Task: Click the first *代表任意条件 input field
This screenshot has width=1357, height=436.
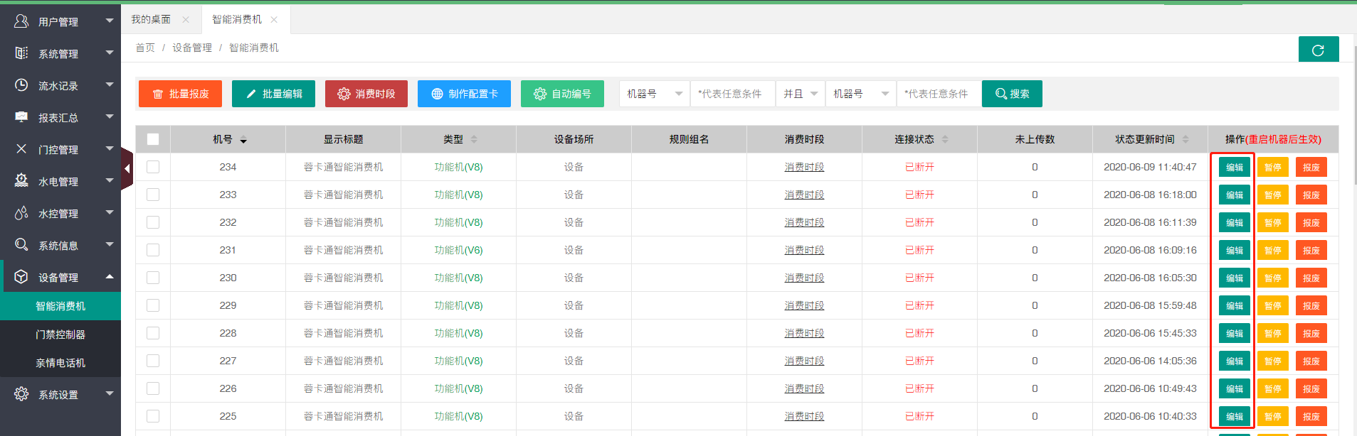Action: coord(732,94)
